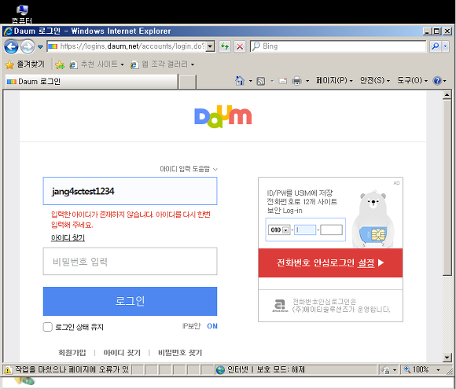Screen dimensions: 456x389
Task: Click the Refresh page icon
Action: 225,46
